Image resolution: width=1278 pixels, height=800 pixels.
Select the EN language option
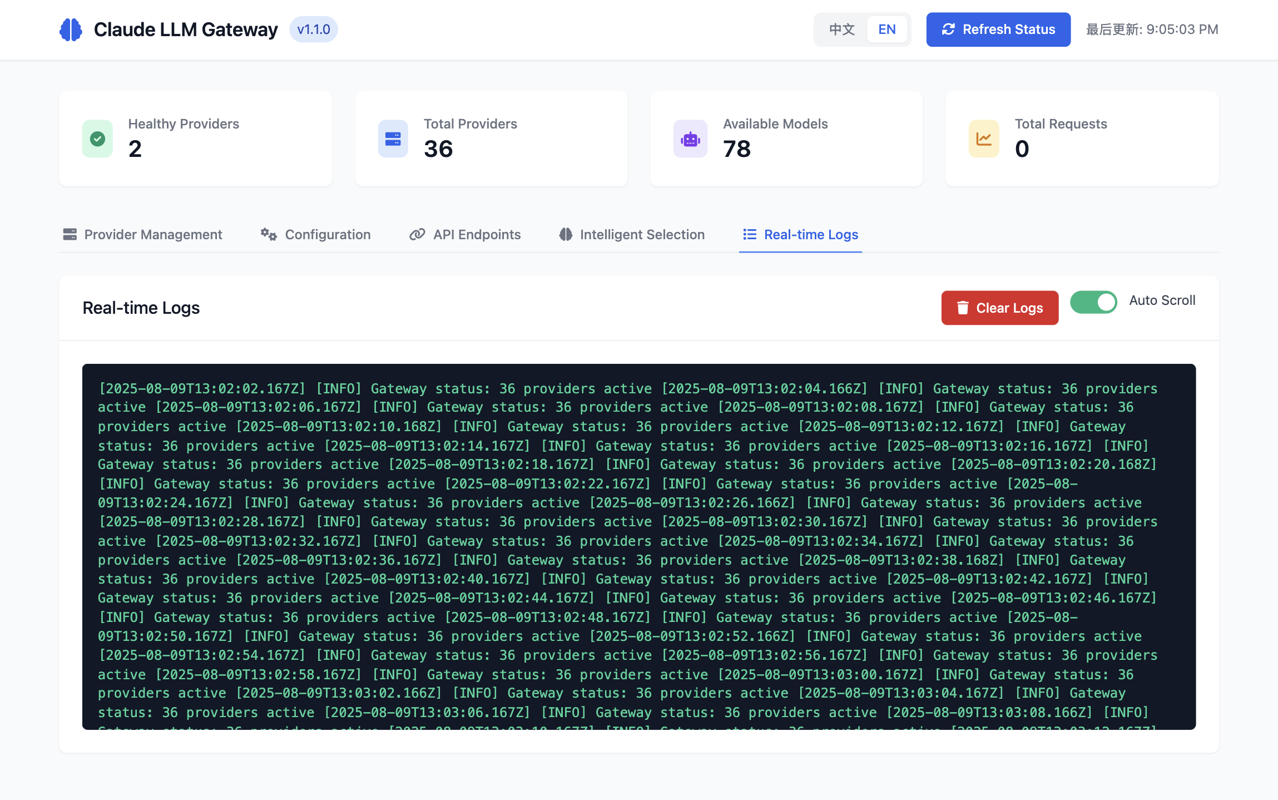pos(886,29)
